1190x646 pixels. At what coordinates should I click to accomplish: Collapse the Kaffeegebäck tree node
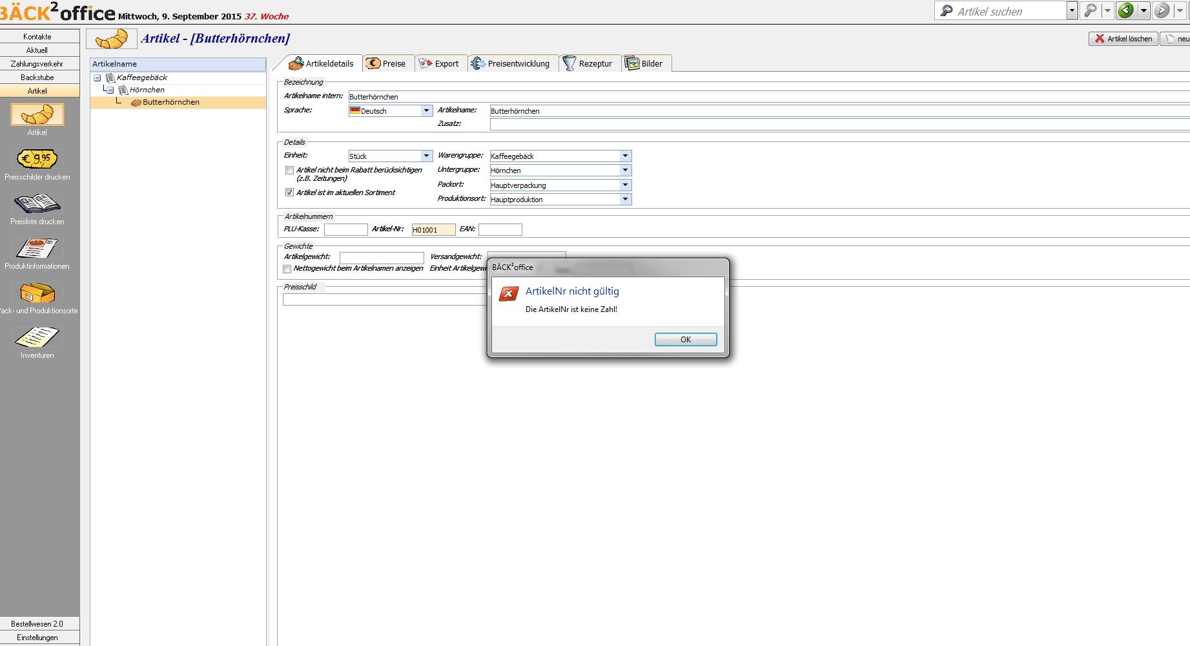pos(97,78)
